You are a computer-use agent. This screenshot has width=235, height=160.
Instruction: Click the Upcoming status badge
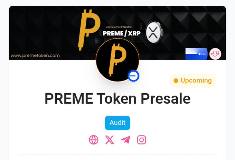pyautogui.click(x=193, y=81)
